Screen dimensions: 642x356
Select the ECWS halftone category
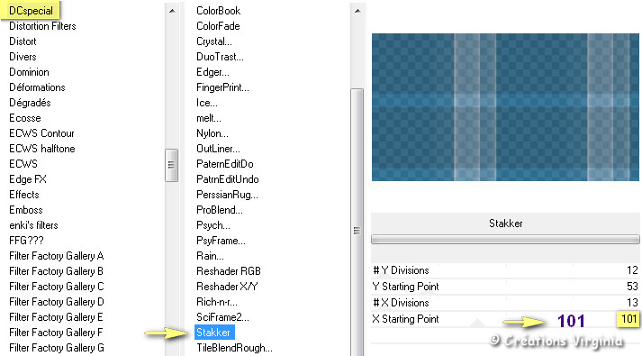point(42,149)
